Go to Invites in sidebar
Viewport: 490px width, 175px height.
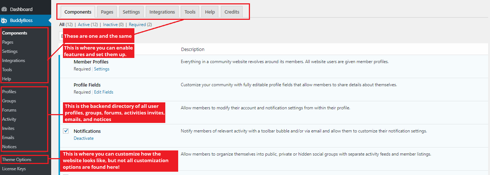8,128
